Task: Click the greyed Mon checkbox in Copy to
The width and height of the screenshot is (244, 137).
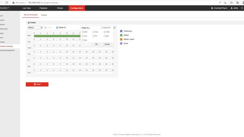Action: [83, 32]
